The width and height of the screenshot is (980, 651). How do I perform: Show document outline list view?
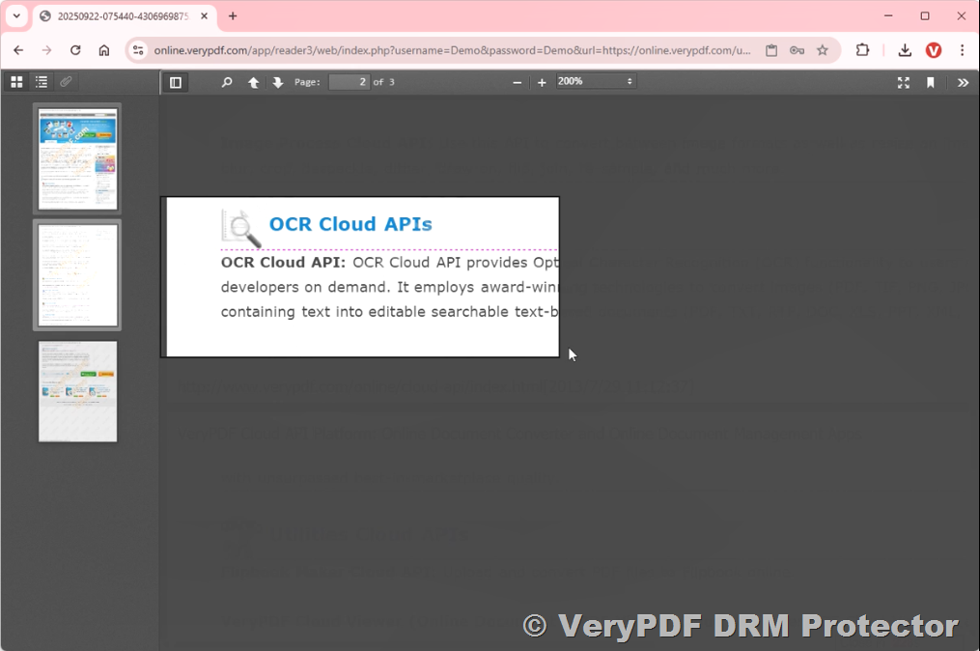coord(42,82)
